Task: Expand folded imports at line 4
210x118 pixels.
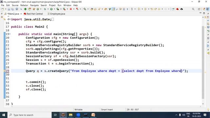Action: [x=10, y=19]
